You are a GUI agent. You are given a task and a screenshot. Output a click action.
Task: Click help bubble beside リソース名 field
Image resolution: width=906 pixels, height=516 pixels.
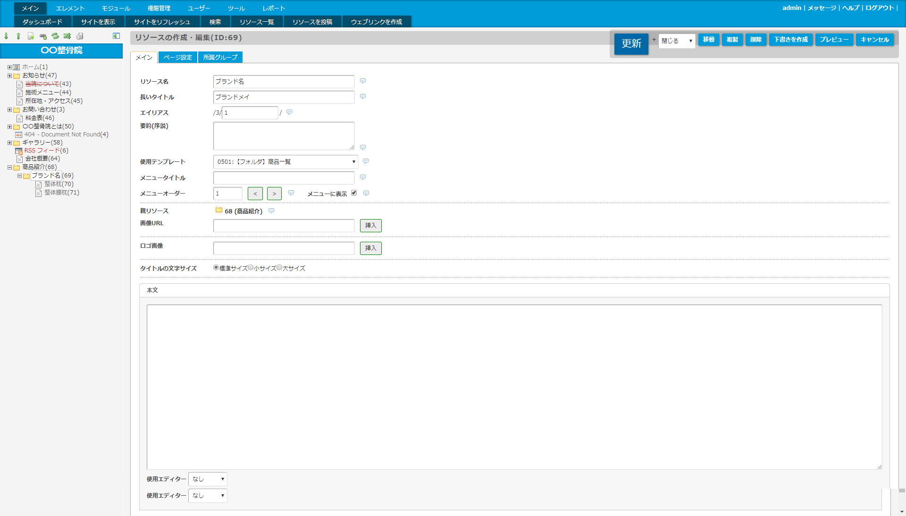tap(363, 81)
